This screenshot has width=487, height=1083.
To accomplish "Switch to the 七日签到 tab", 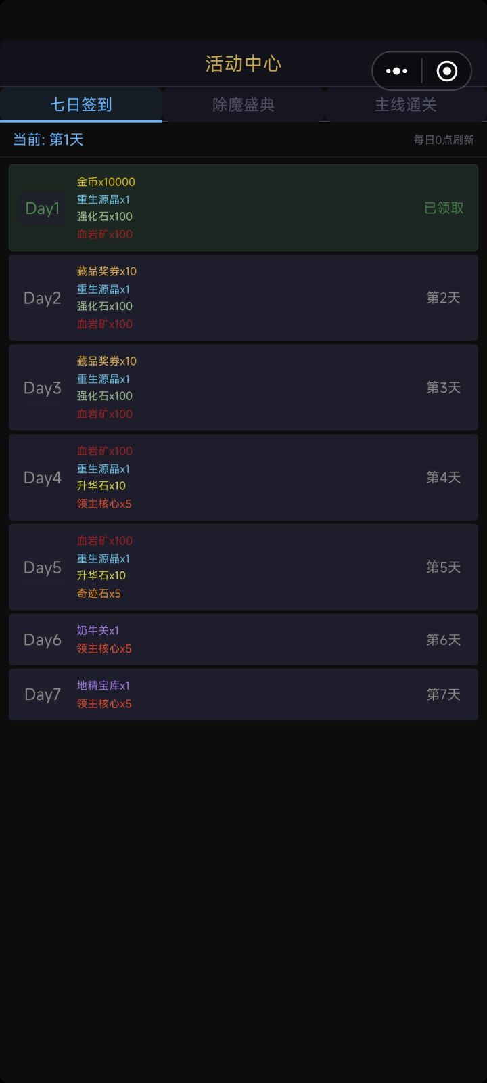I will tap(81, 105).
